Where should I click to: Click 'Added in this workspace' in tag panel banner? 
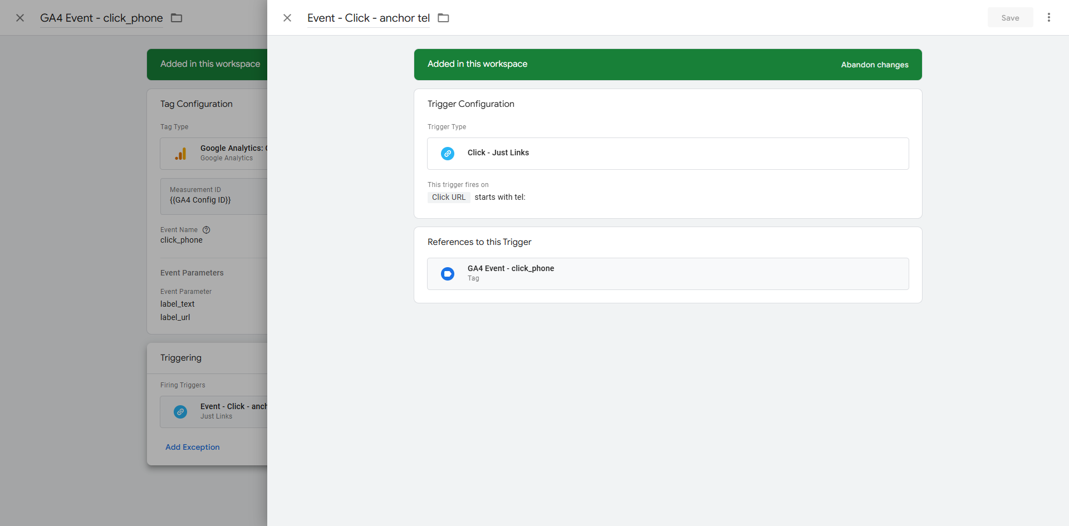coord(210,64)
